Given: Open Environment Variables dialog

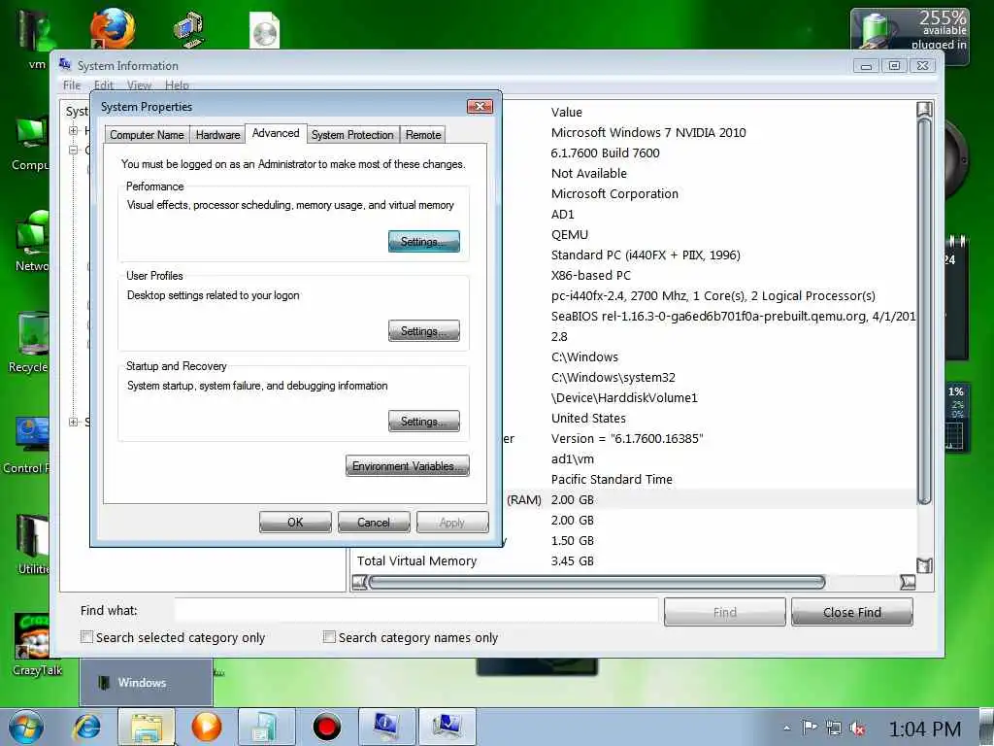Looking at the screenshot, I should coord(407,465).
